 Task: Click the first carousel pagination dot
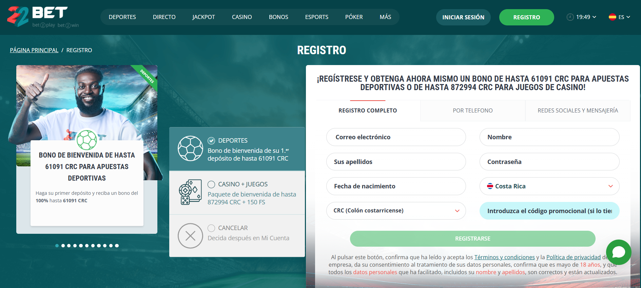(57, 246)
